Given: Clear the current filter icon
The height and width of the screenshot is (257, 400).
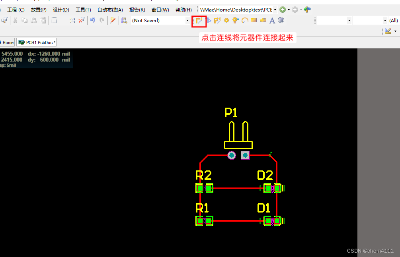Looking at the screenshot, I should 82,20.
